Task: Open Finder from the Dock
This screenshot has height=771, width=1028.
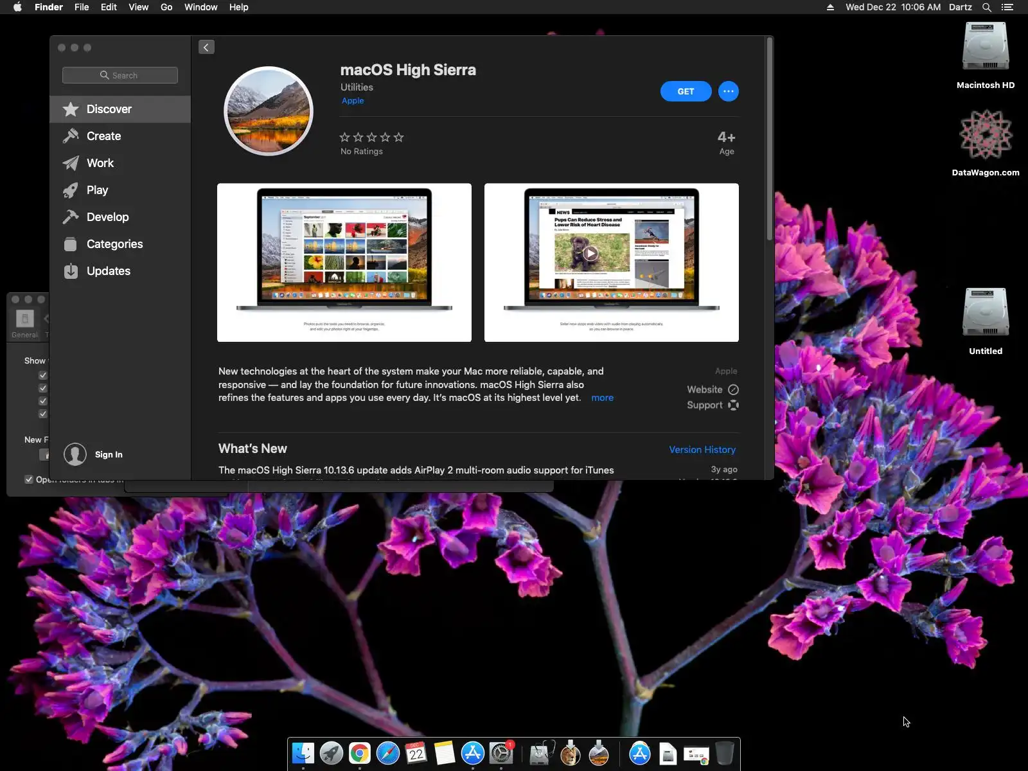Action: (303, 753)
